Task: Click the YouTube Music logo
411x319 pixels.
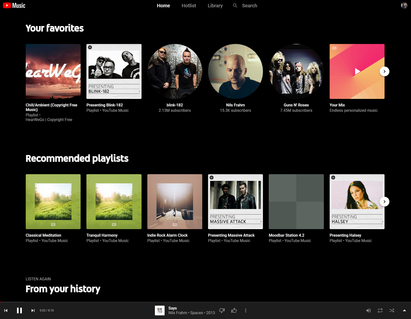Action: point(14,5)
